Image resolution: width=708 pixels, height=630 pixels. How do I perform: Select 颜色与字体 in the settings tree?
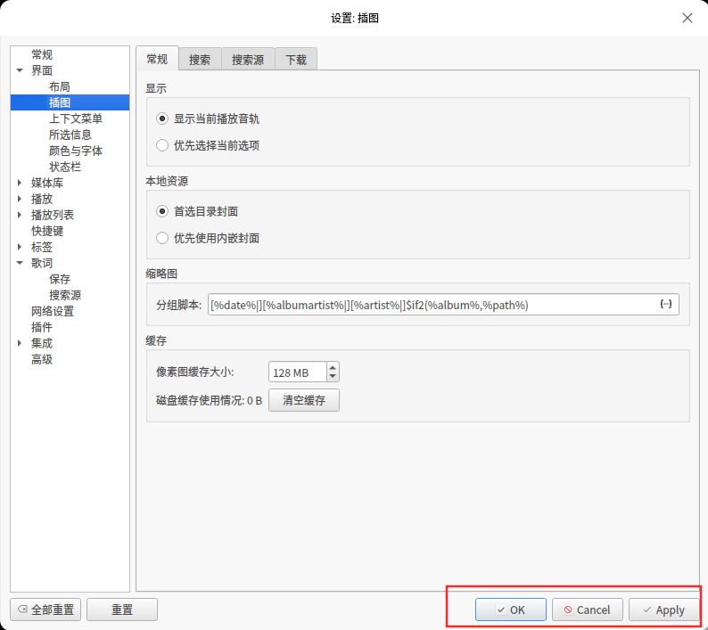pyautogui.click(x=76, y=151)
